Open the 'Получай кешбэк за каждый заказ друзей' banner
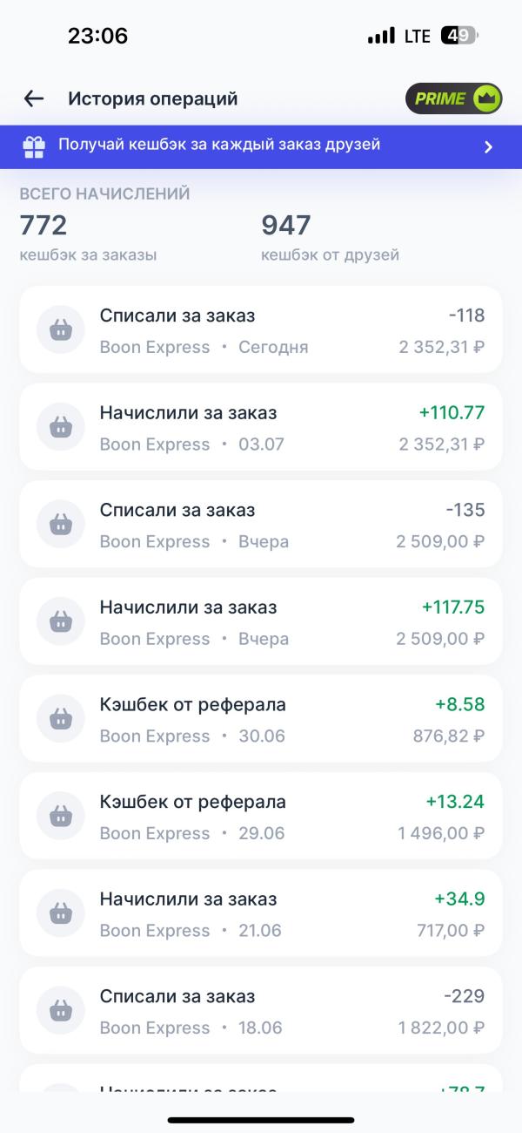This screenshot has height=1133, width=522. [261, 146]
